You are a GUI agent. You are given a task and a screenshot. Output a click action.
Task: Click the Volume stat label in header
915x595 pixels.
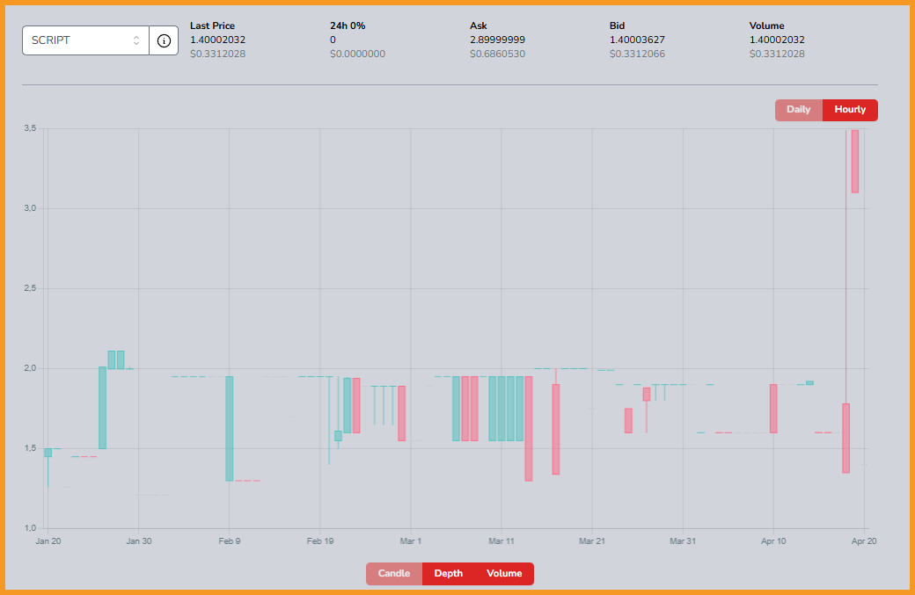767,25
